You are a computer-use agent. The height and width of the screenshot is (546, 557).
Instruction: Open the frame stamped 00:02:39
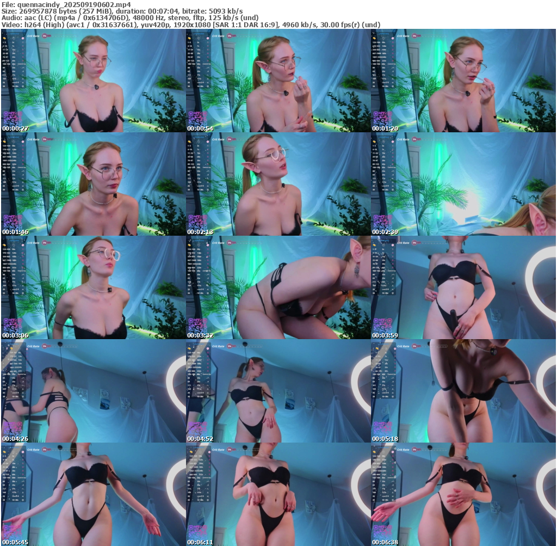463,184
